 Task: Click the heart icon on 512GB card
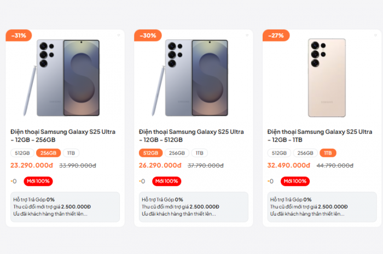pyautogui.click(x=247, y=36)
